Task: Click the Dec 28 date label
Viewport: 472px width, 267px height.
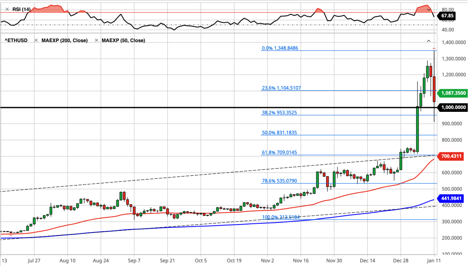Action: (x=401, y=261)
